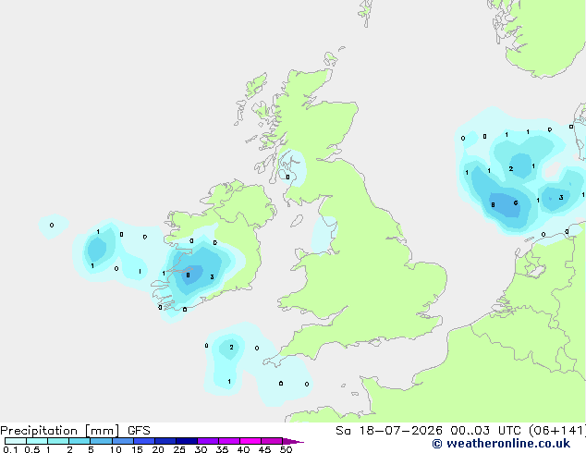Click the '0' value over southwest Scotland

287,178
